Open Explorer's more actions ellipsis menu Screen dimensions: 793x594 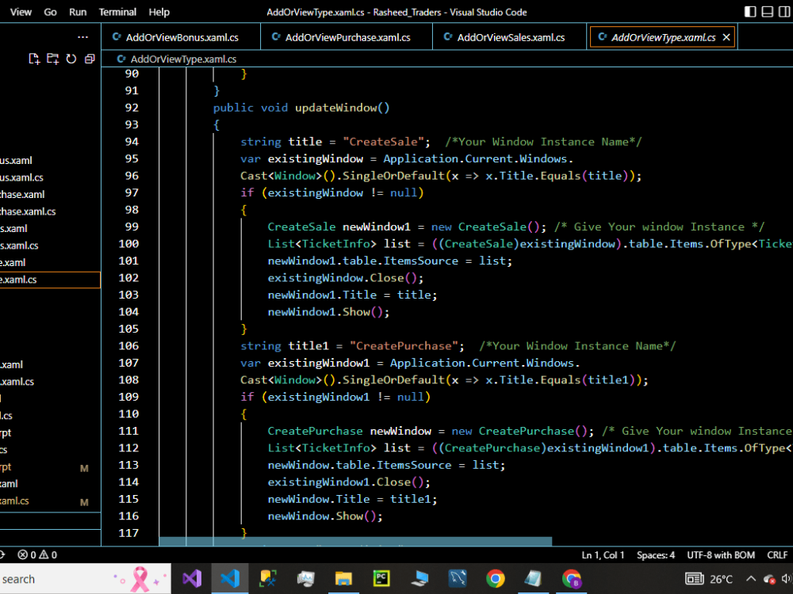(82, 37)
